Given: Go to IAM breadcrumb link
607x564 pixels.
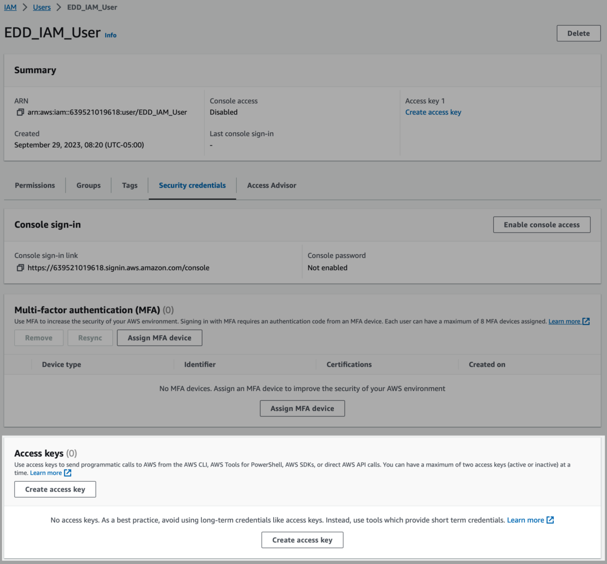Looking at the screenshot, I should [10, 8].
